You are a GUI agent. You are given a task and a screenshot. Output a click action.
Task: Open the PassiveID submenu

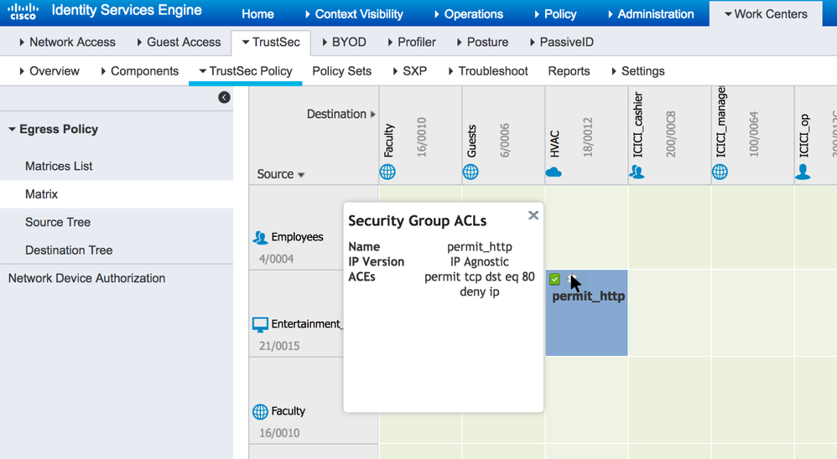click(x=562, y=42)
